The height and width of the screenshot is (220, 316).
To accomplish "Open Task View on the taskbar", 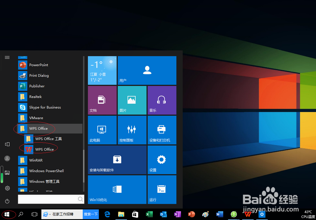I will click(x=34, y=214).
